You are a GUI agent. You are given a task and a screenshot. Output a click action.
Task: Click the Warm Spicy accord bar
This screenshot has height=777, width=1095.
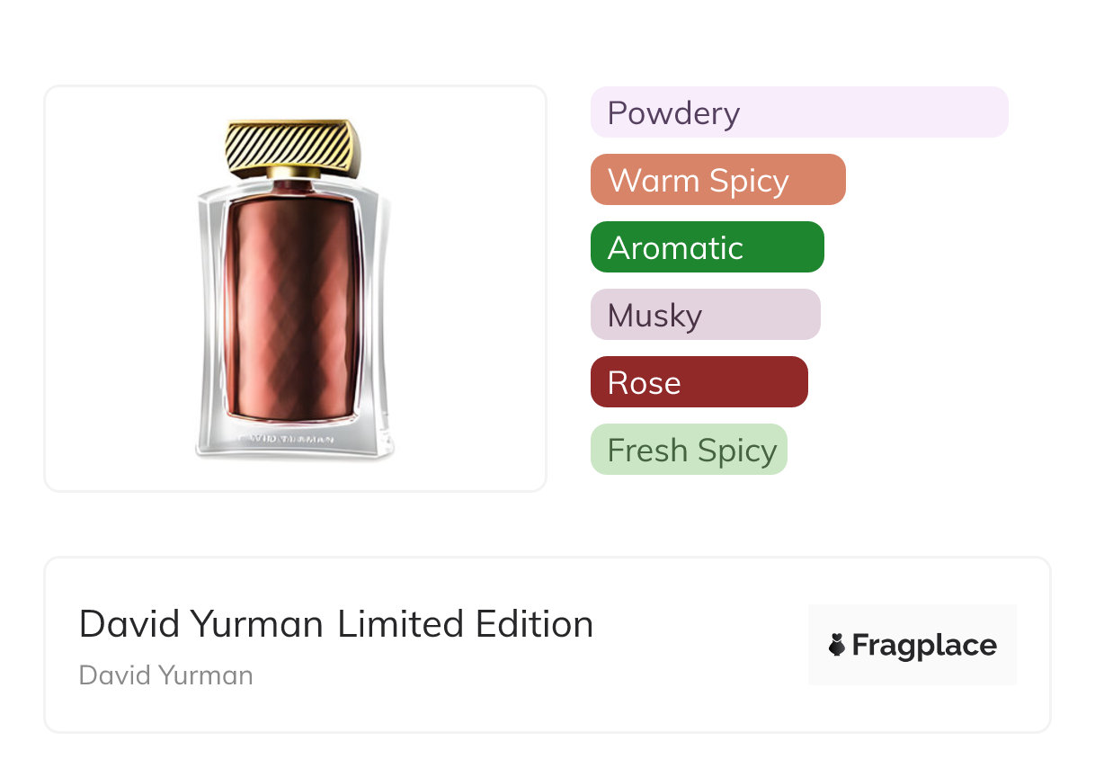coord(717,180)
